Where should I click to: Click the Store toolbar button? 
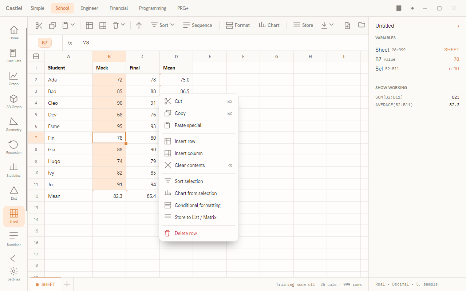pos(303,25)
